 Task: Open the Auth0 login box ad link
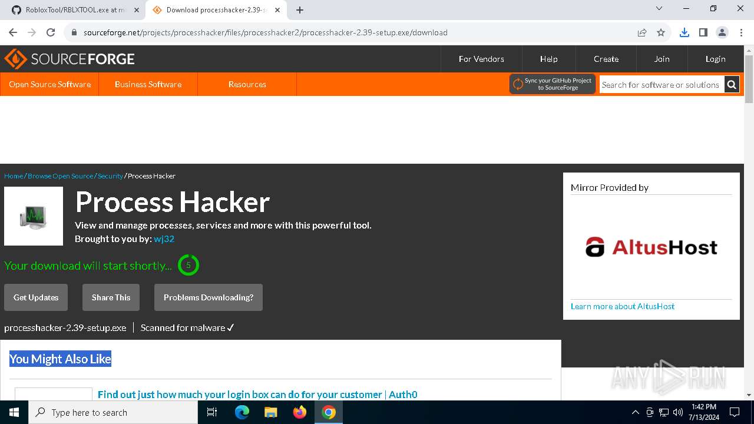(257, 395)
